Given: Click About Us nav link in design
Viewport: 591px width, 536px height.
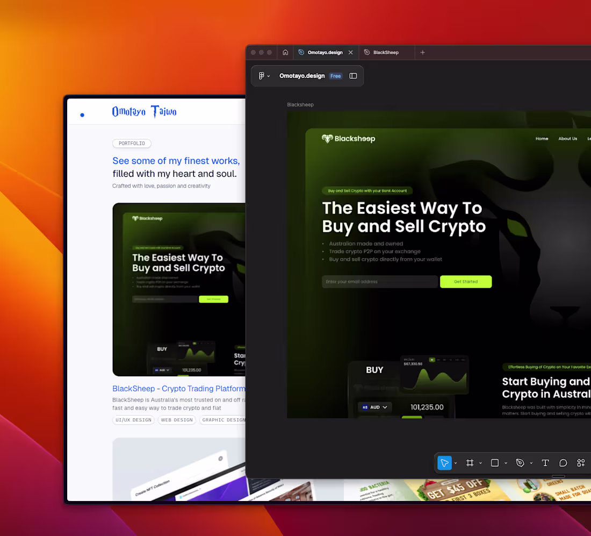Looking at the screenshot, I should point(568,139).
